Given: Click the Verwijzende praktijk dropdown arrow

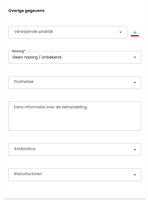Looking at the screenshot, I should [x=120, y=32].
